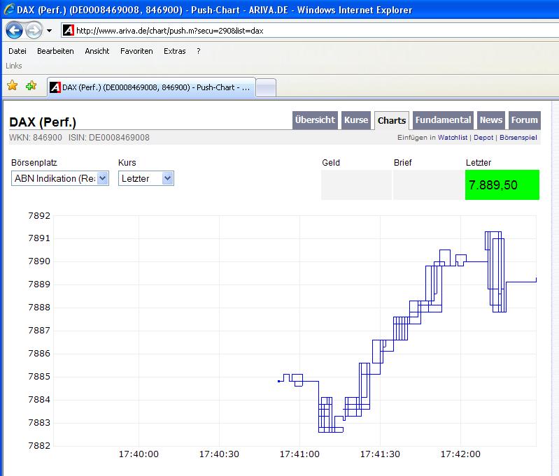Viewport: 559px width, 476px height.
Task: Open Favorites Center star icon
Action: pos(13,85)
